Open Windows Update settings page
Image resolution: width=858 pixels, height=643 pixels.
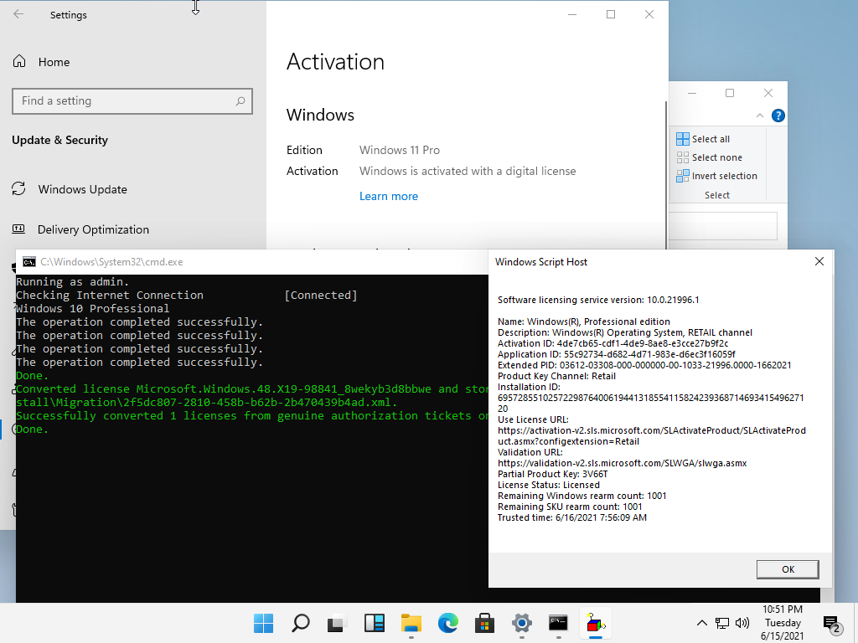[82, 189]
